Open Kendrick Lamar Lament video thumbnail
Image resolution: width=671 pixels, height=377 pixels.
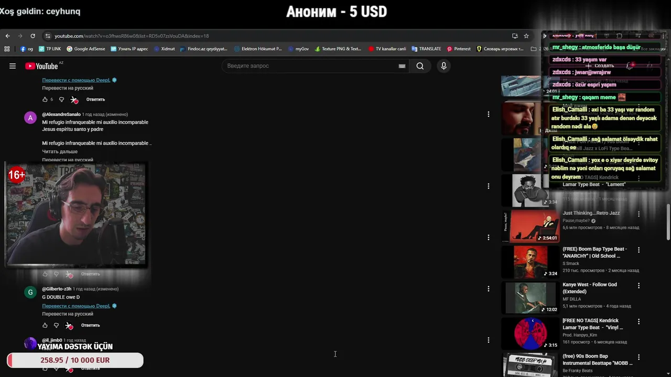coord(530,190)
